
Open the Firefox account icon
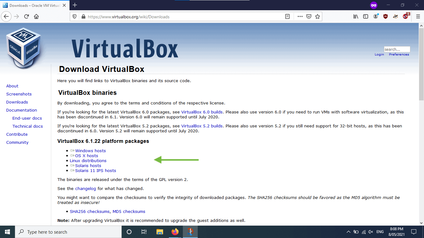(x=376, y=16)
